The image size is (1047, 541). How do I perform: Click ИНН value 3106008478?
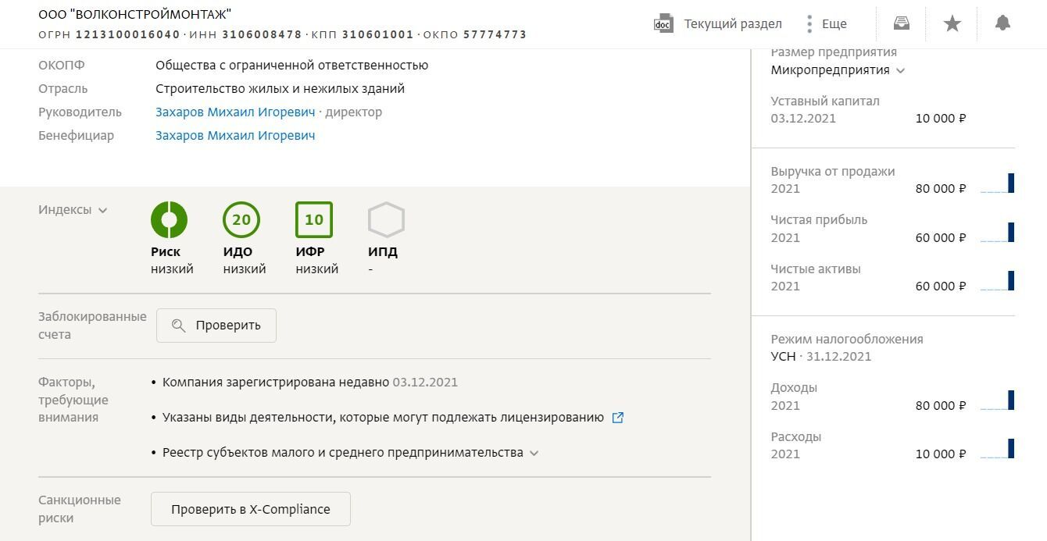262,34
